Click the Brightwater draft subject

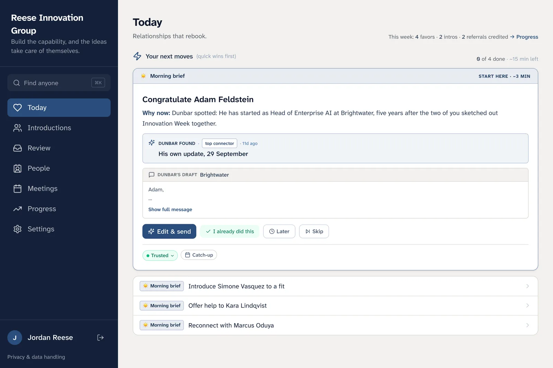tap(214, 175)
